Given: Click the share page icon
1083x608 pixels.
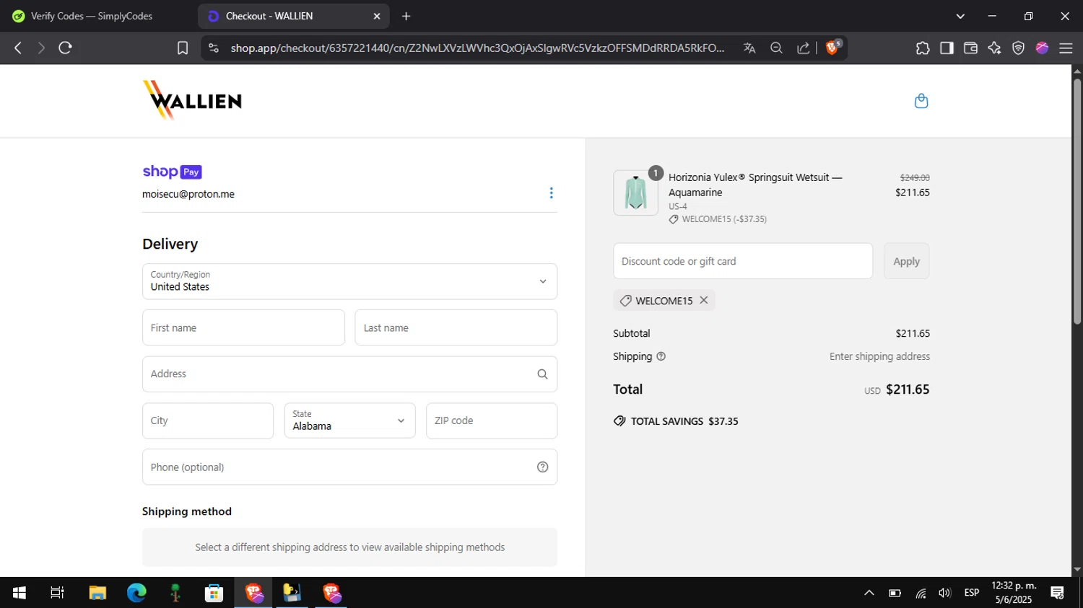Looking at the screenshot, I should click(x=803, y=48).
